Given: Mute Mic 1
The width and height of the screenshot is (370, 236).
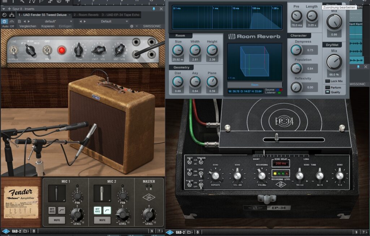Looking at the screenshot, I should click(x=57, y=220).
